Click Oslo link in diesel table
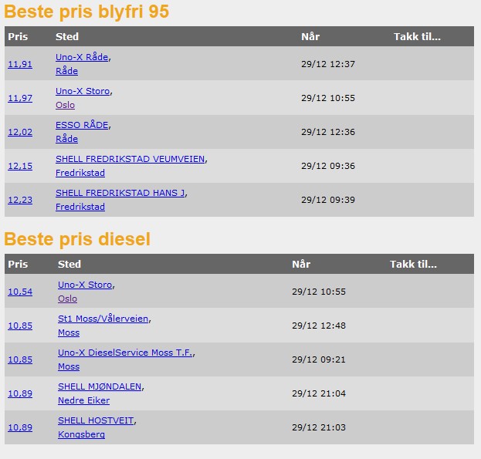This screenshot has height=459, width=481. click(x=67, y=299)
